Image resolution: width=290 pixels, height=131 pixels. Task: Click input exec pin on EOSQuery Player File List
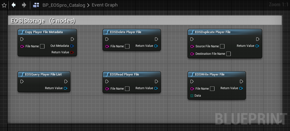click(x=22, y=81)
